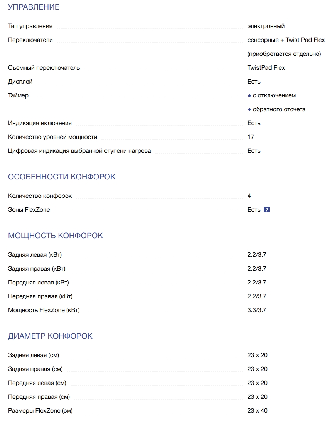
Task: Click the Мощность FlexZone (кВт) label
Action: click(44, 310)
